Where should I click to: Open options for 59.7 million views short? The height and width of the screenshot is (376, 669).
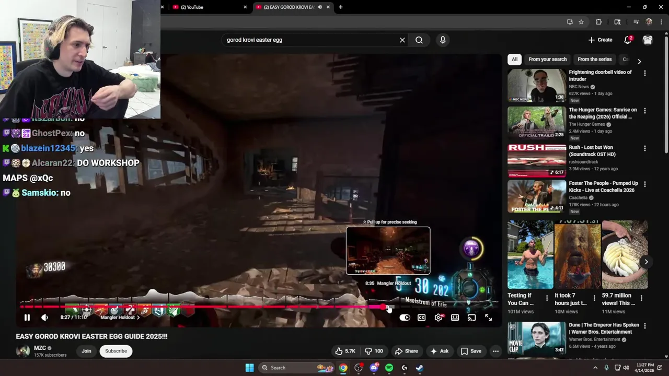641,298
